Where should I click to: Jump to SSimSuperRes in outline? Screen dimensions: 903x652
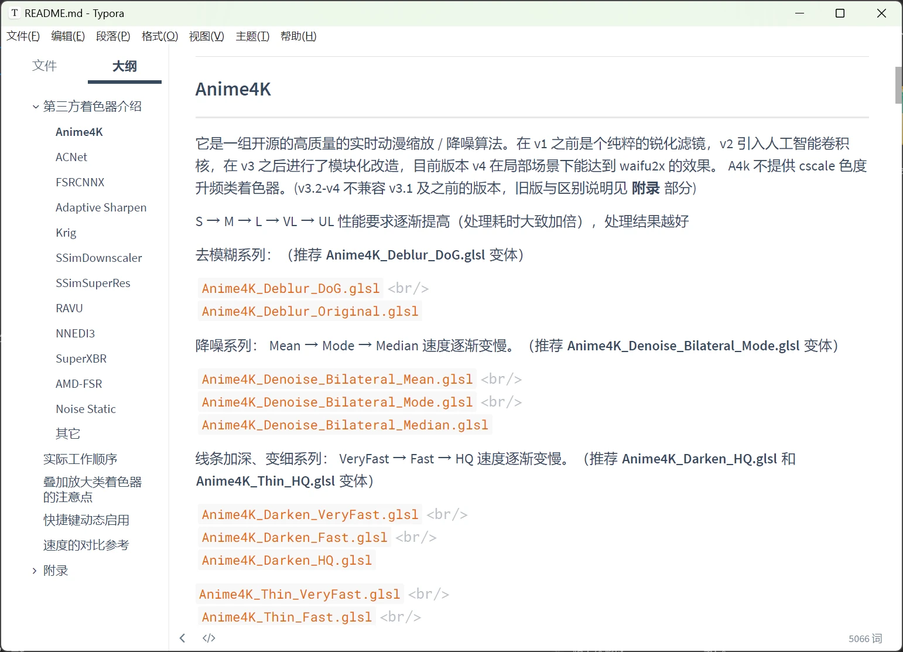point(93,283)
